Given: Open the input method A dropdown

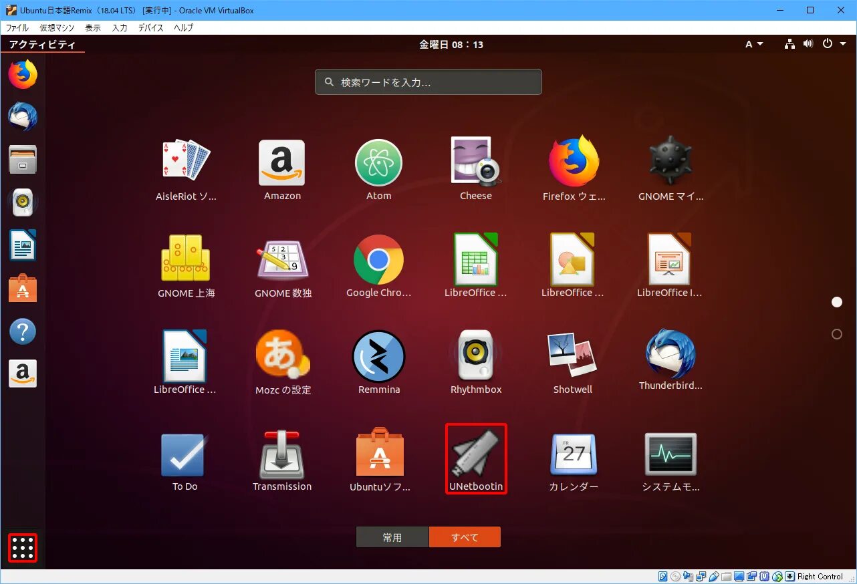Looking at the screenshot, I should (754, 44).
